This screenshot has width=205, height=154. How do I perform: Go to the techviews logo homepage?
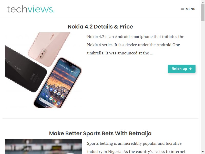click(30, 9)
